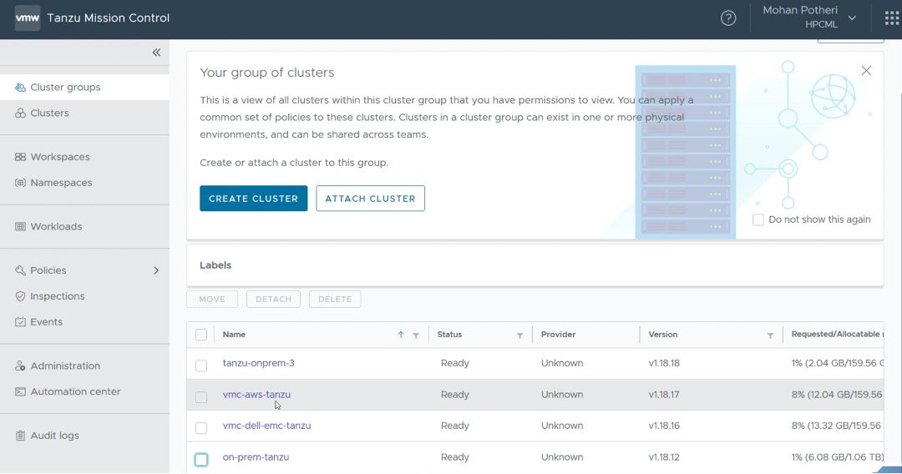Filter the Version column

tap(770, 335)
